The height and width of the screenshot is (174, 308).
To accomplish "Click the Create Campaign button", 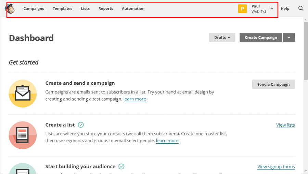I will 261,38.
